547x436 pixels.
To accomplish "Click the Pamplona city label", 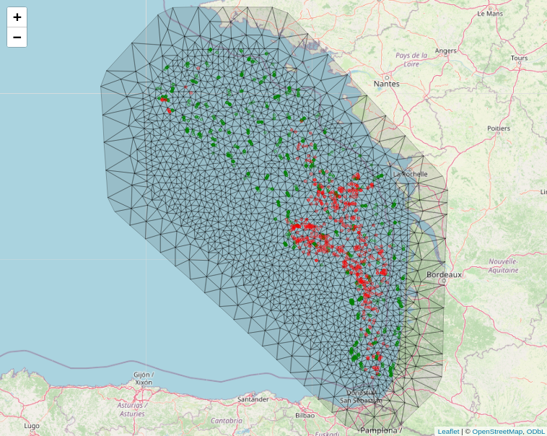I will point(380,430).
